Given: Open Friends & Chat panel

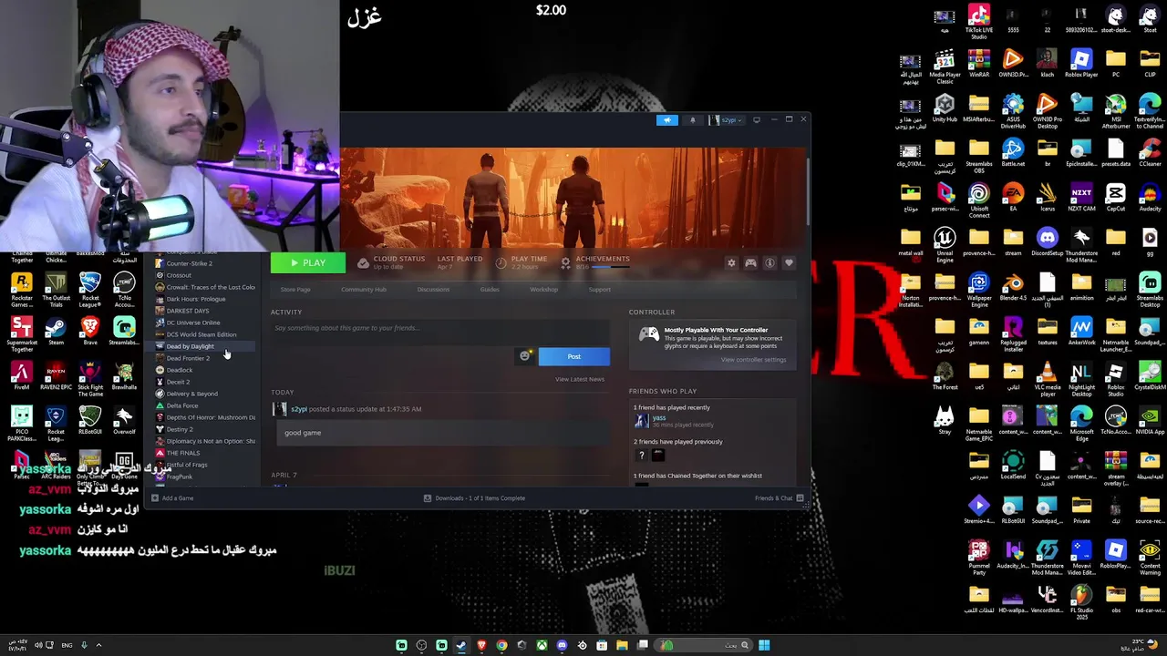Looking at the screenshot, I should pos(779,498).
